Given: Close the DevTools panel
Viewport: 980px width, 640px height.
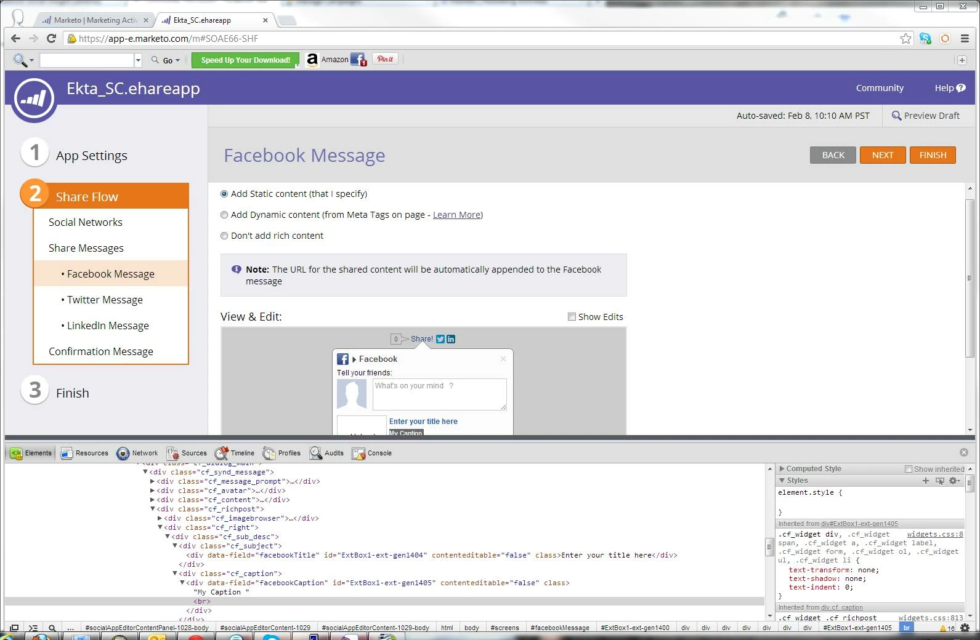Looking at the screenshot, I should pyautogui.click(x=964, y=452).
